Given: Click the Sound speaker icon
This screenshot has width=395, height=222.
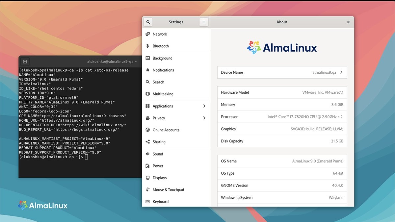Looking at the screenshot, I should coord(148,154).
